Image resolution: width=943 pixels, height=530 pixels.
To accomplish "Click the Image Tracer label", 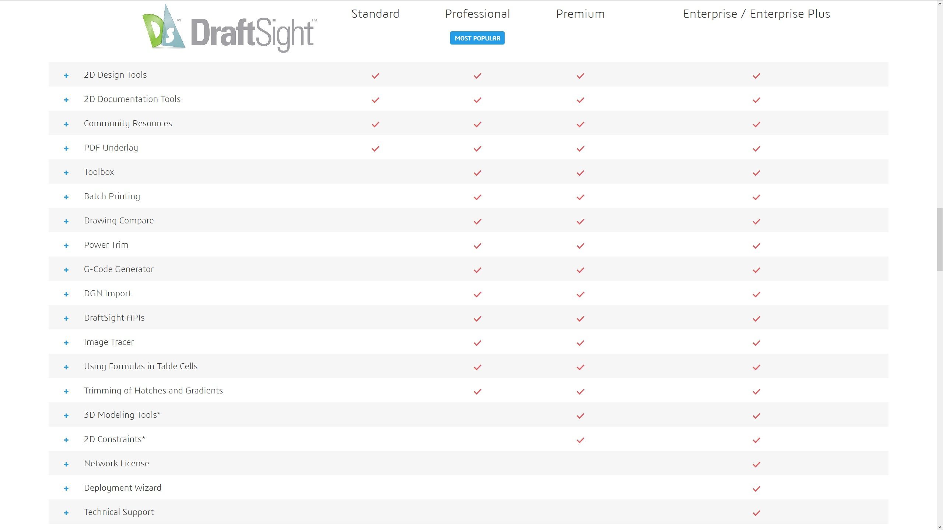I will coord(109,342).
